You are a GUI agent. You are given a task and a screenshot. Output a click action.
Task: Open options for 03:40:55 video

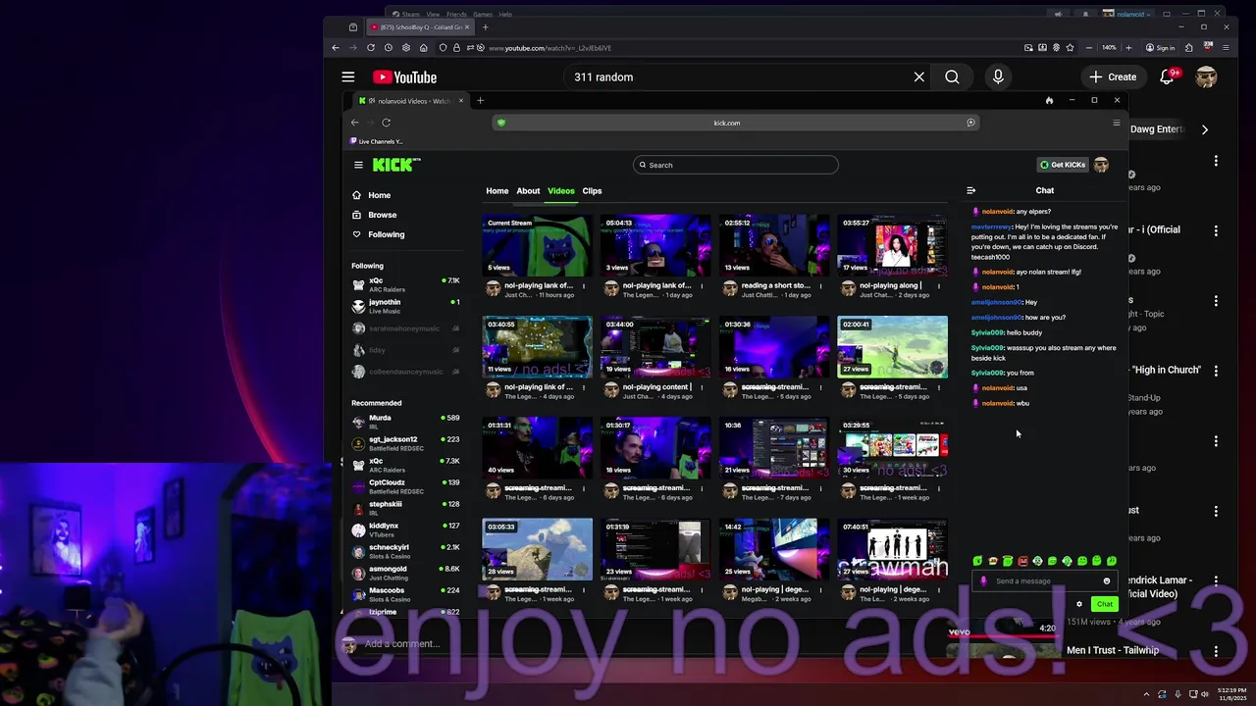click(583, 387)
